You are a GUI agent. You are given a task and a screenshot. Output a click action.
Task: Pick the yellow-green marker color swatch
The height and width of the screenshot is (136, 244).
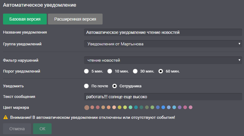125,107
